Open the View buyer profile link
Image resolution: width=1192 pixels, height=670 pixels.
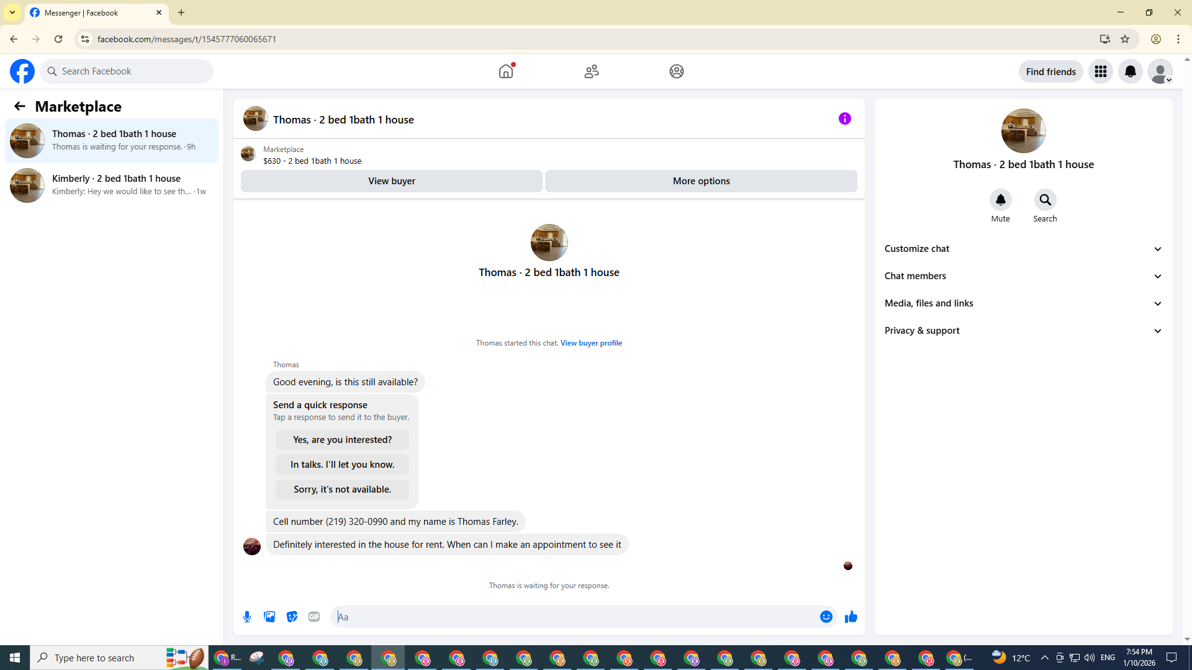(x=590, y=343)
